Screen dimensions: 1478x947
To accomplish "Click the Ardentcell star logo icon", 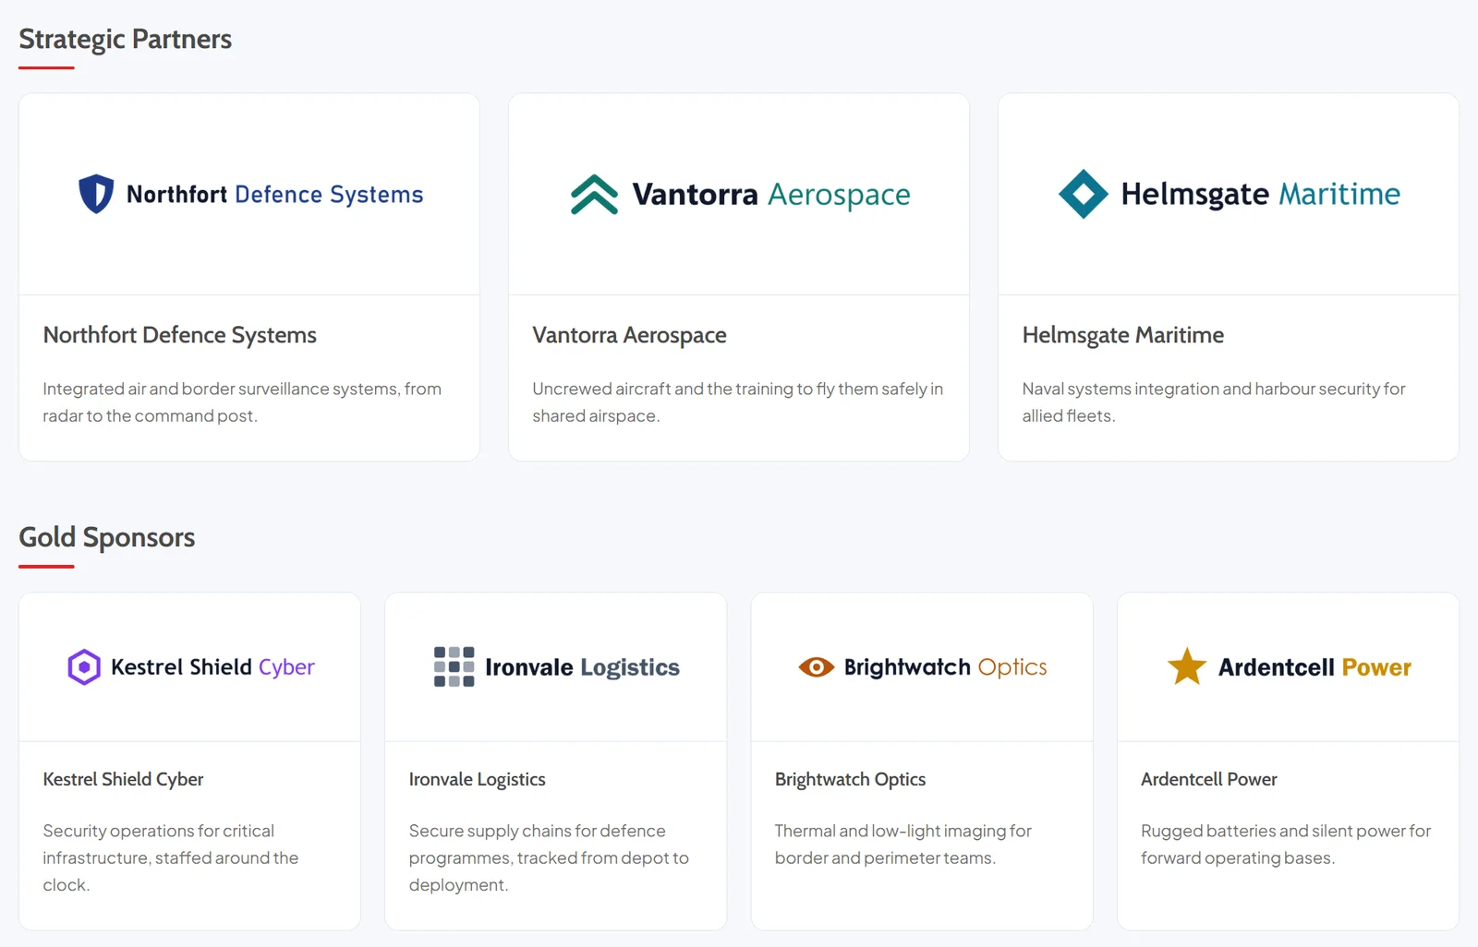I will [x=1187, y=665].
